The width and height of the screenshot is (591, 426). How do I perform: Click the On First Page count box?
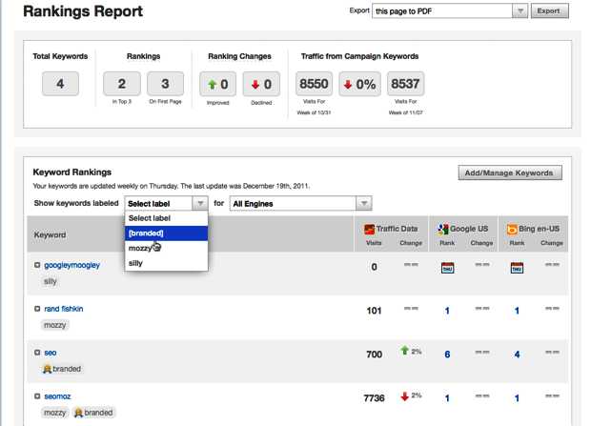165,84
